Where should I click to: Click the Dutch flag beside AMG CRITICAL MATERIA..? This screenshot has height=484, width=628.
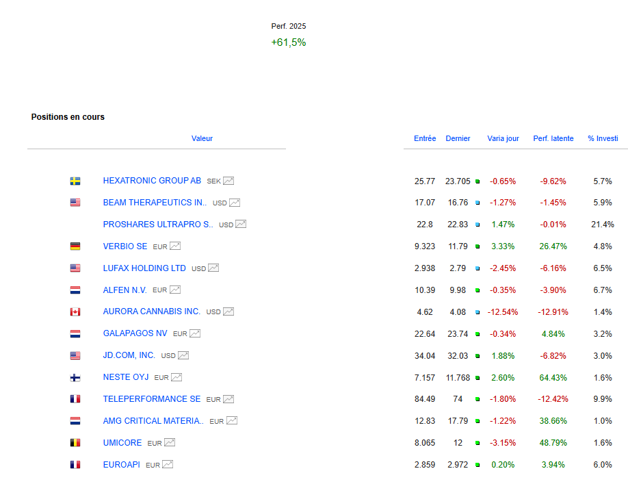coord(75,421)
